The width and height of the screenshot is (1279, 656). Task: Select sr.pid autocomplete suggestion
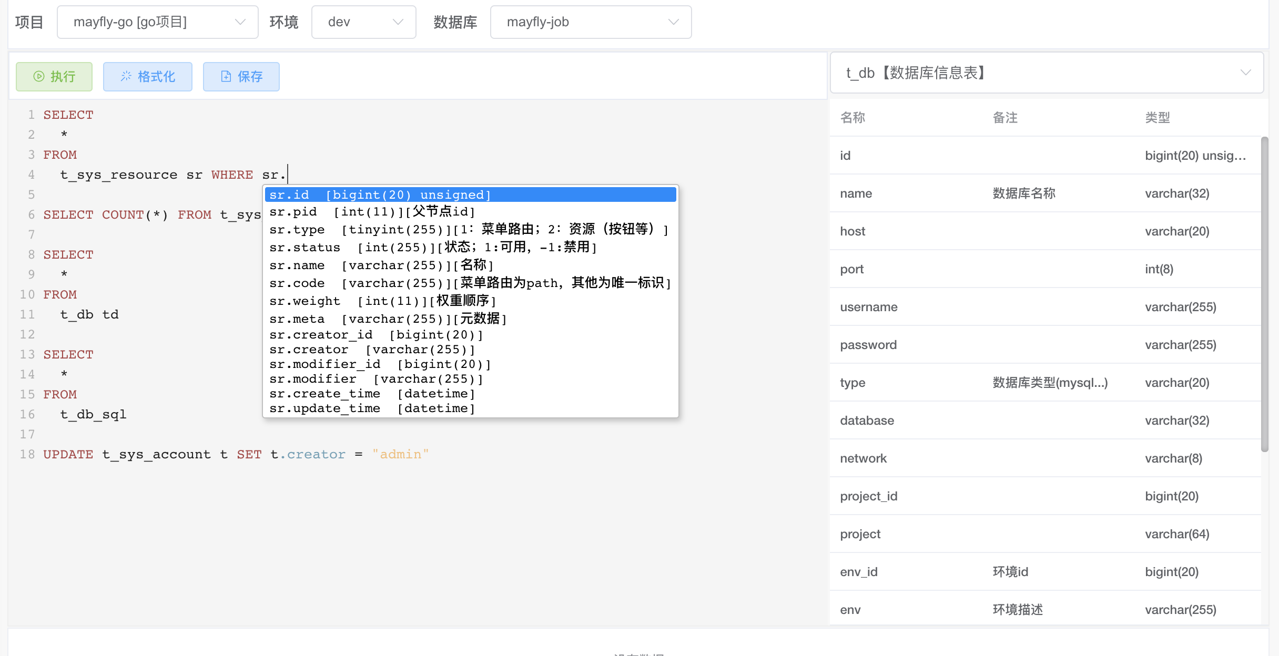pos(471,212)
